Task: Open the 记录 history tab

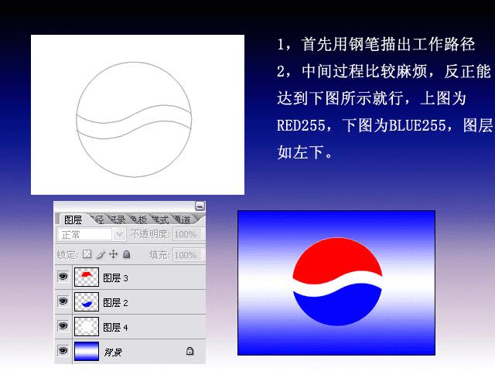Action: pyautogui.click(x=117, y=220)
